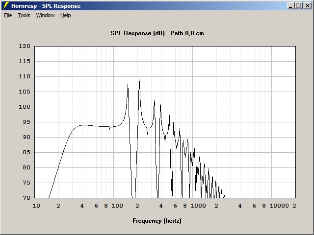Image resolution: width=314 pixels, height=235 pixels.
Task: Click the 95 dB y-axis label
Action: (26, 122)
